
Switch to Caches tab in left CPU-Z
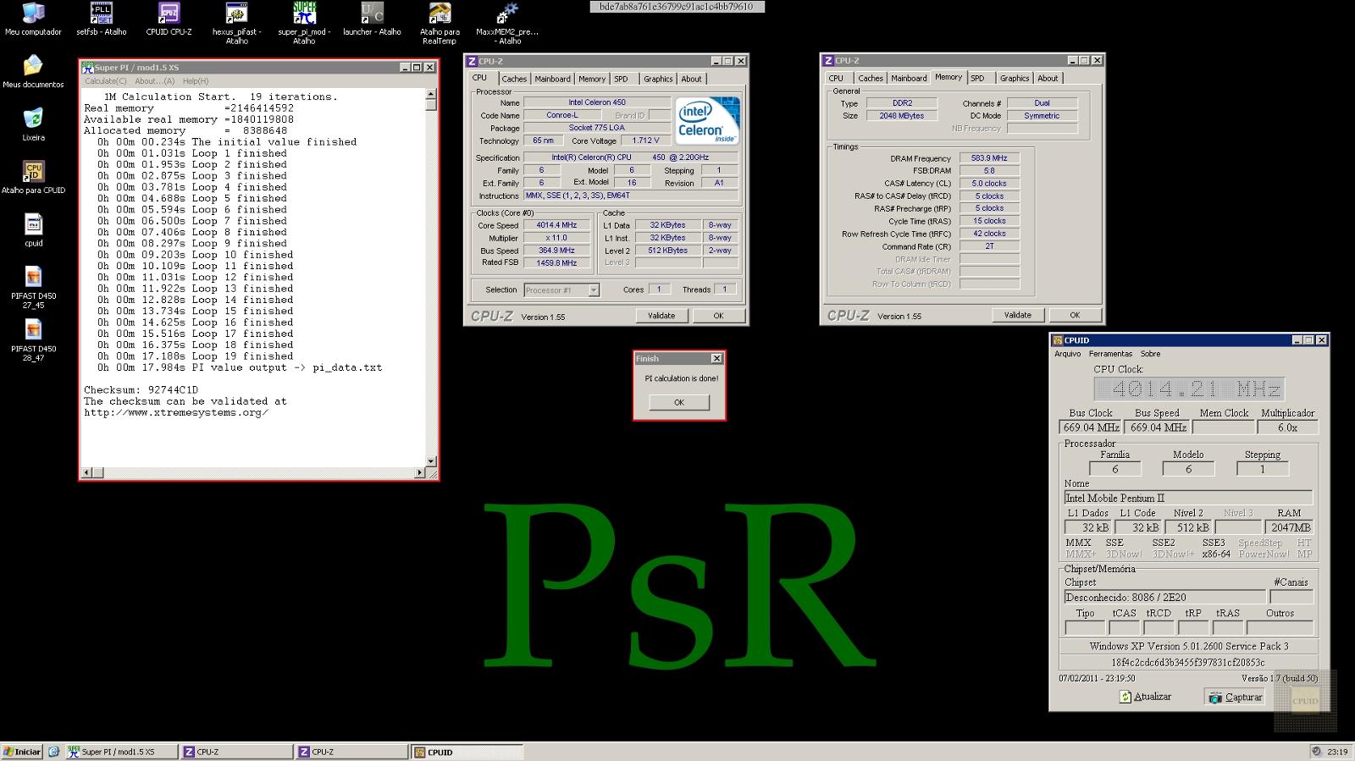514,79
